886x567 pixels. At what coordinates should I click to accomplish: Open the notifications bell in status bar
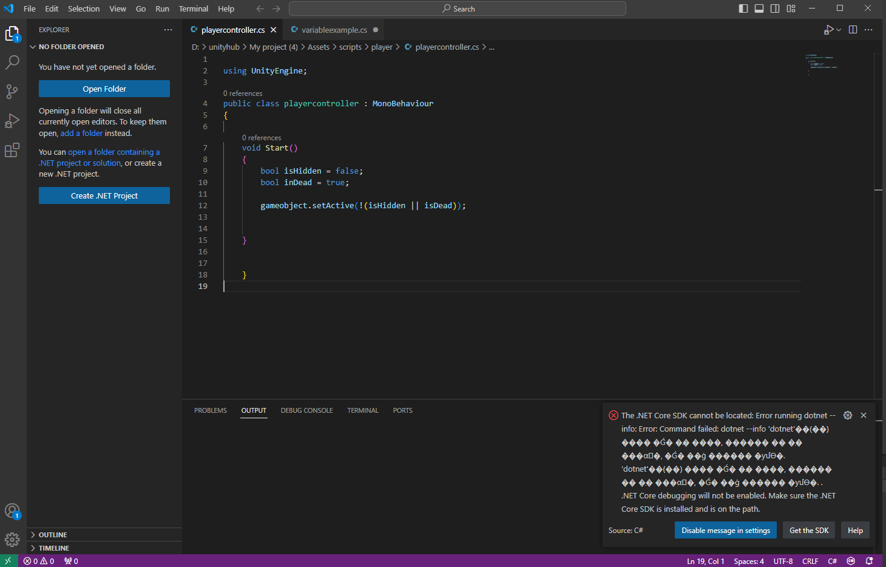(869, 561)
